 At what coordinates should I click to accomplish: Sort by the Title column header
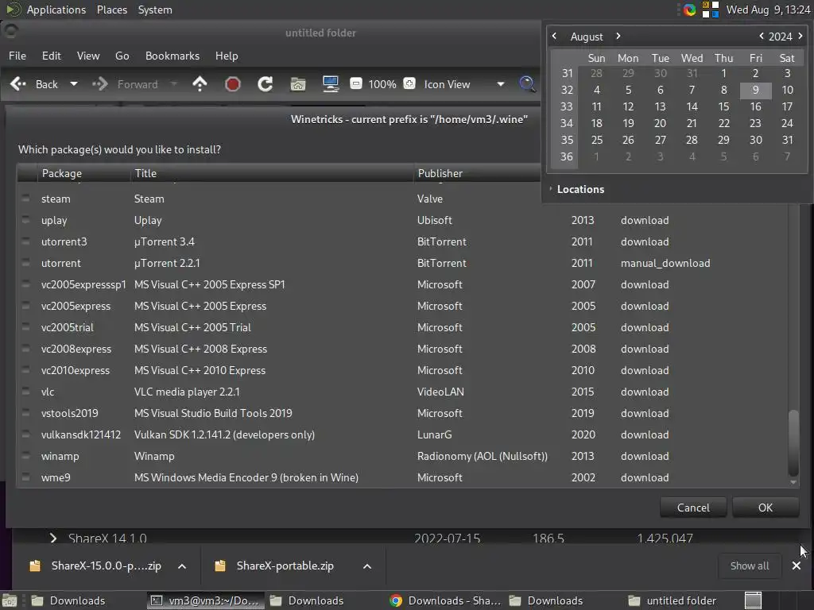pyautogui.click(x=272, y=173)
